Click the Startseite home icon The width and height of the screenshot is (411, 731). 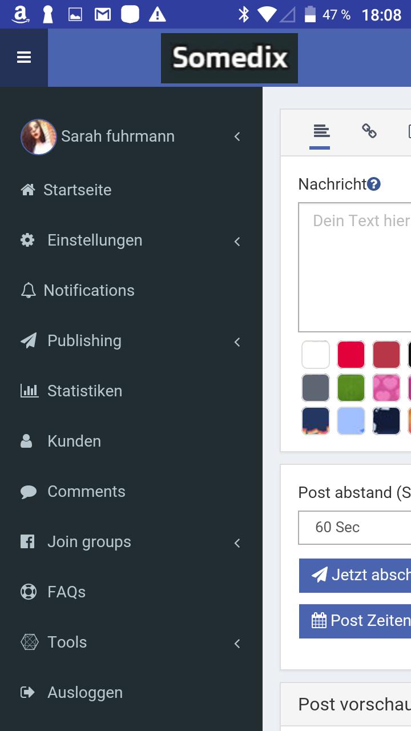[x=28, y=190]
